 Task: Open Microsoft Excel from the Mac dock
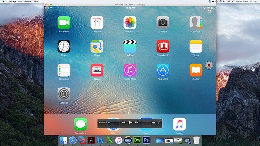coord(109,140)
